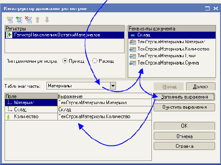Select ТекСтрокаМатериалы.Сумма in the attributes list

pos(172,63)
